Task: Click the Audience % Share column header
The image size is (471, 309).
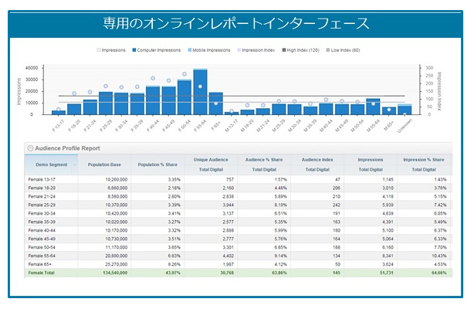Action: [x=264, y=160]
